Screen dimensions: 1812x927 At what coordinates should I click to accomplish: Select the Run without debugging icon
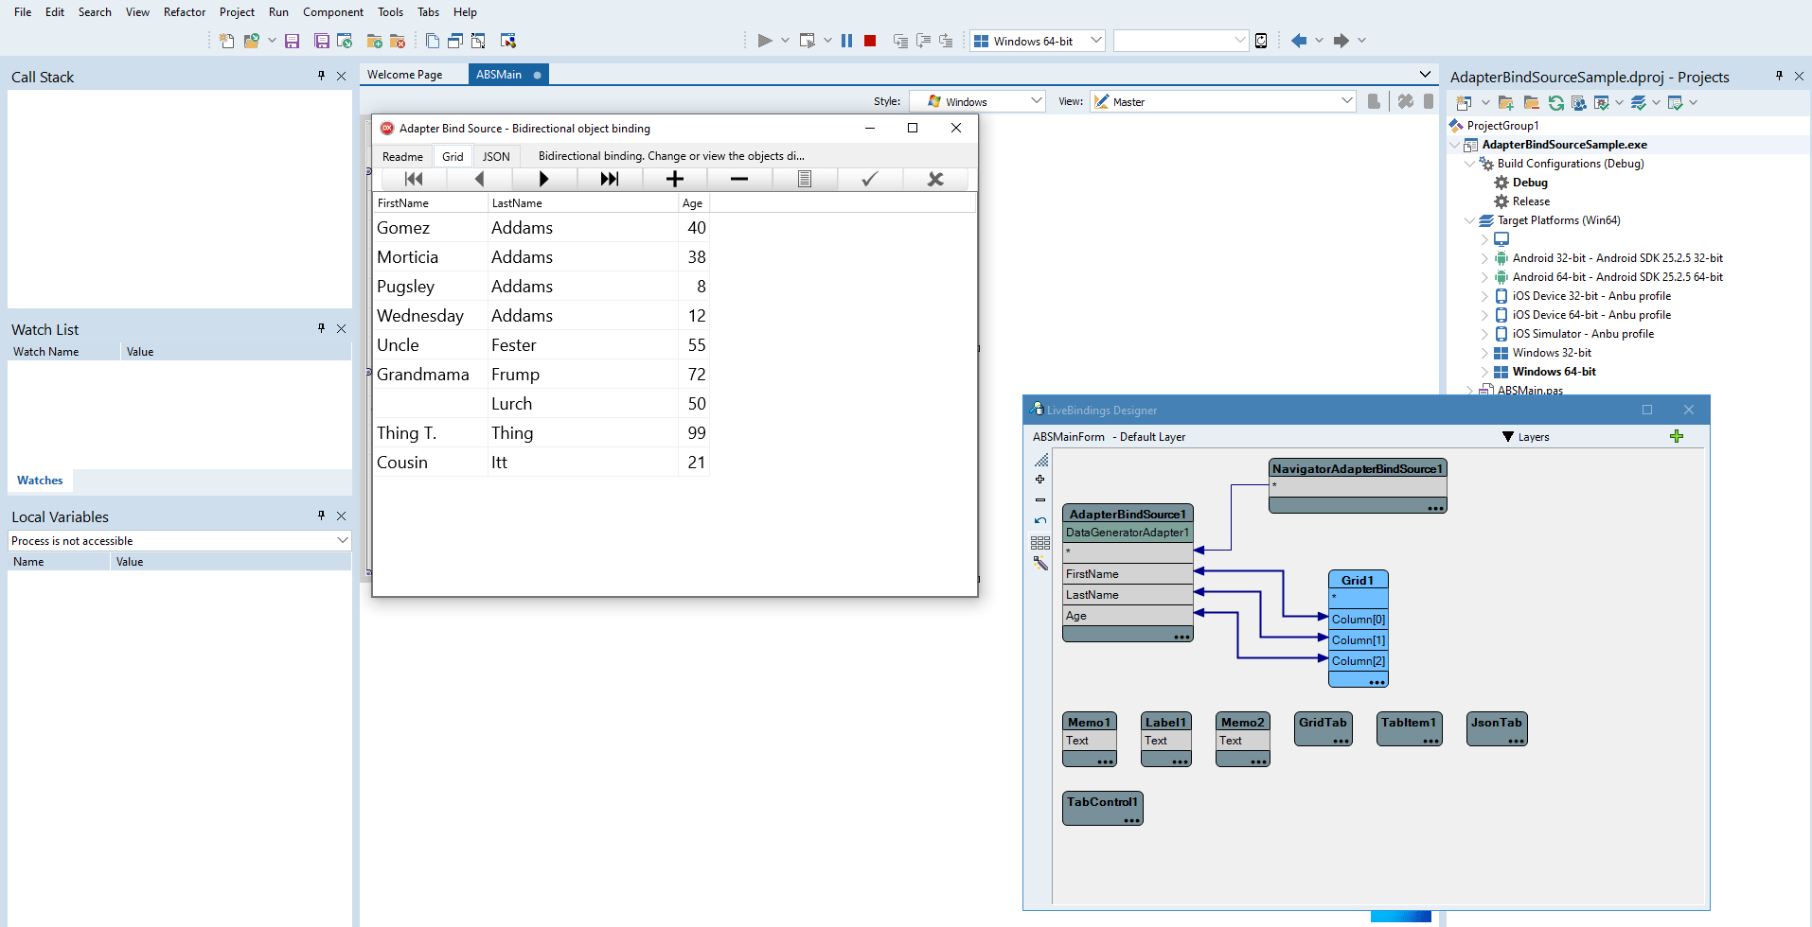807,40
